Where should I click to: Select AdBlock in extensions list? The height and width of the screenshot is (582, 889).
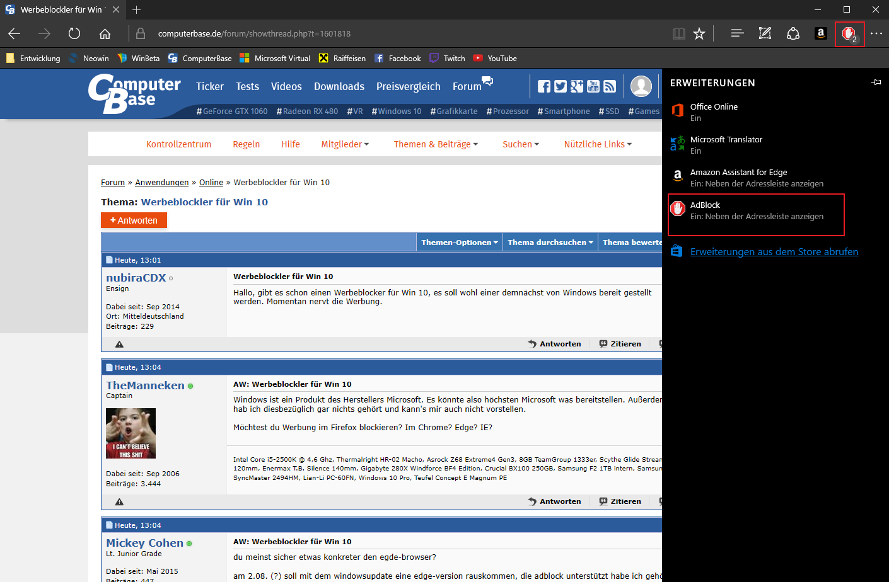756,210
